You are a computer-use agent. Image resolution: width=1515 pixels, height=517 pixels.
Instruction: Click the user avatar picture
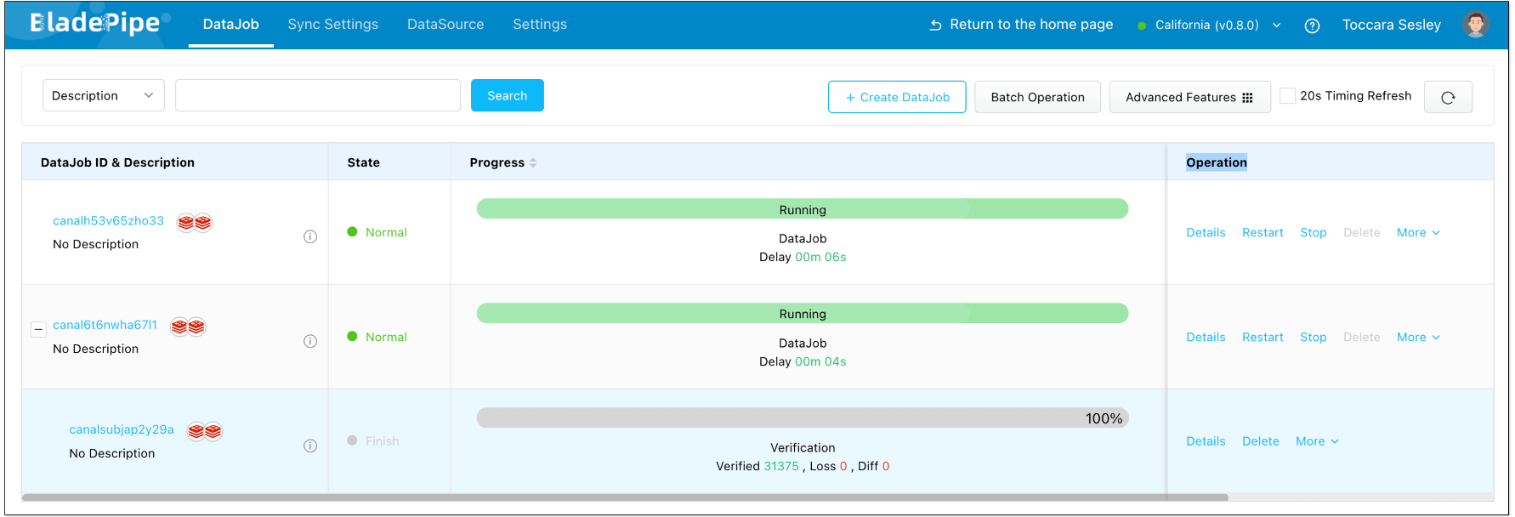1476,25
